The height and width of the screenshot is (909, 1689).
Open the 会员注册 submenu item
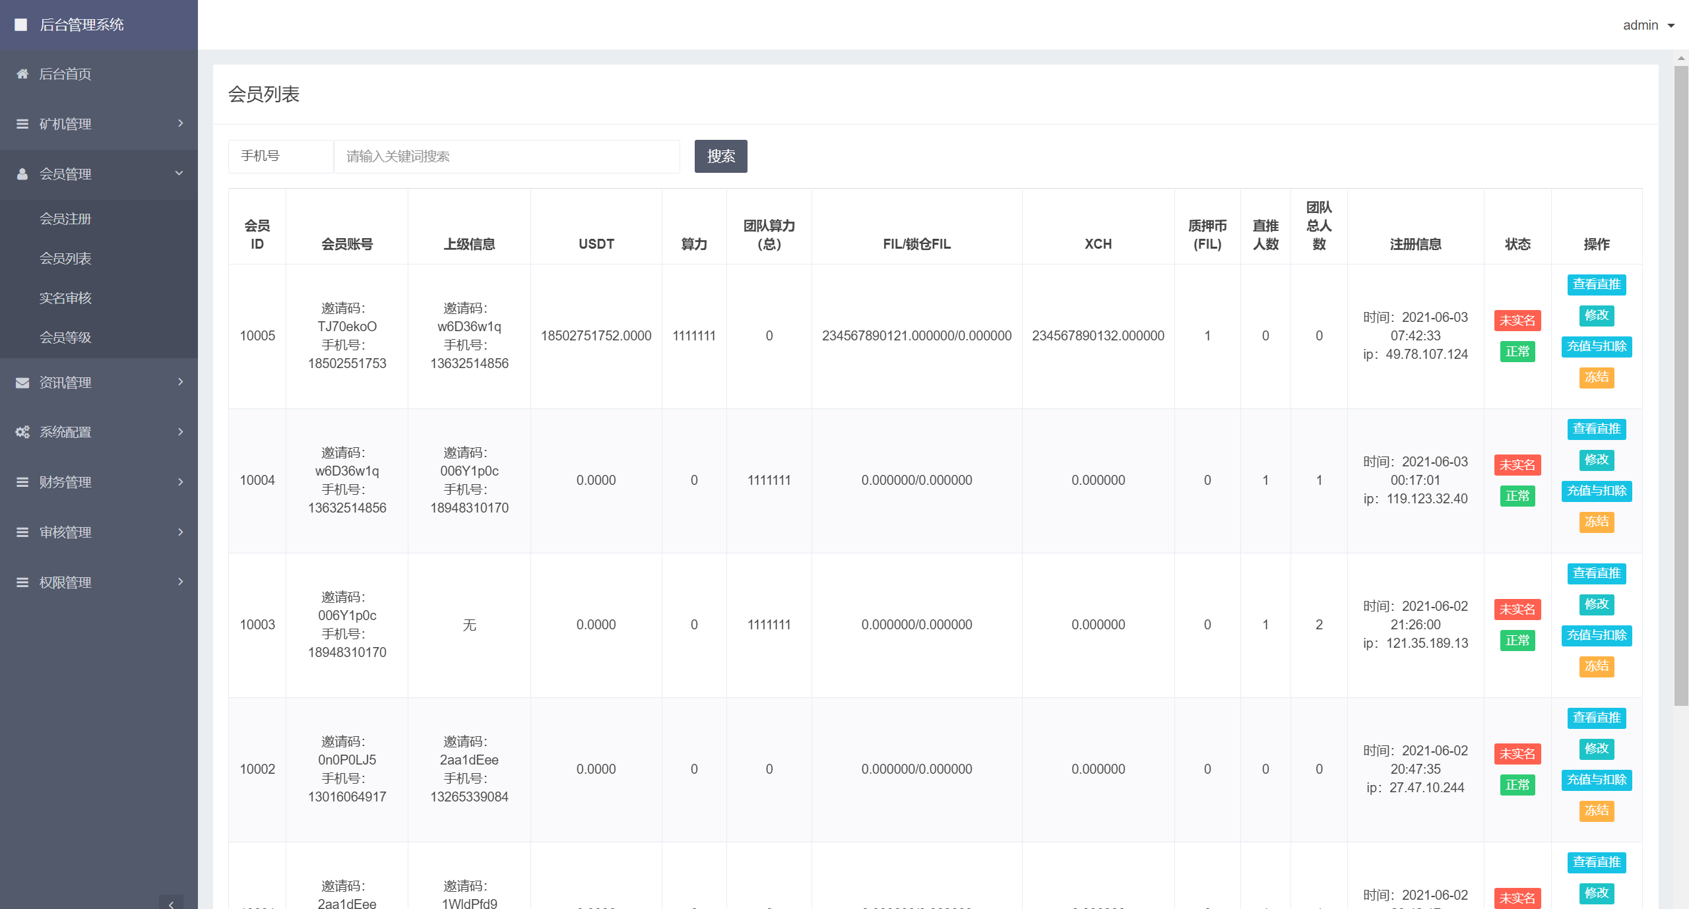(x=65, y=219)
